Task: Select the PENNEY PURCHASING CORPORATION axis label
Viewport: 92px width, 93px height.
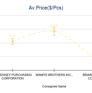Action: [x=16, y=77]
